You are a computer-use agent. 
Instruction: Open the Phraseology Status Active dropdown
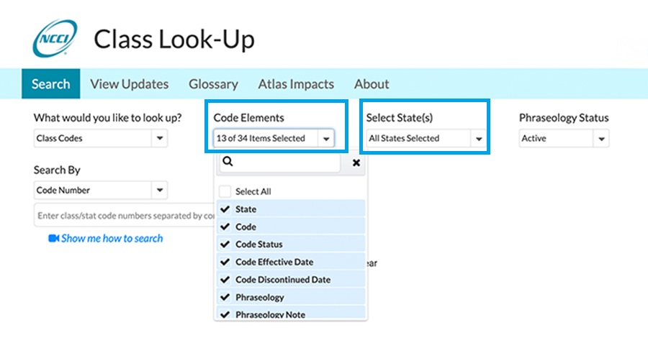coord(564,138)
